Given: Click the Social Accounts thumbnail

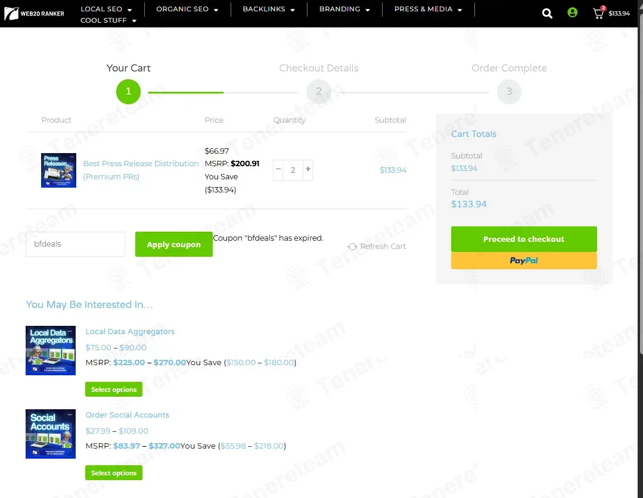Looking at the screenshot, I should click(x=51, y=434).
